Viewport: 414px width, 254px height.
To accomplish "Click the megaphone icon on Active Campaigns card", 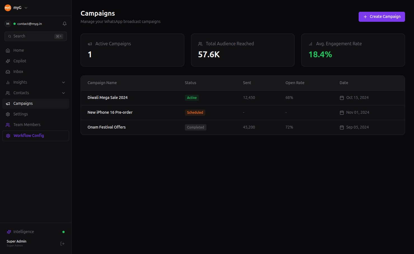I will (x=90, y=44).
